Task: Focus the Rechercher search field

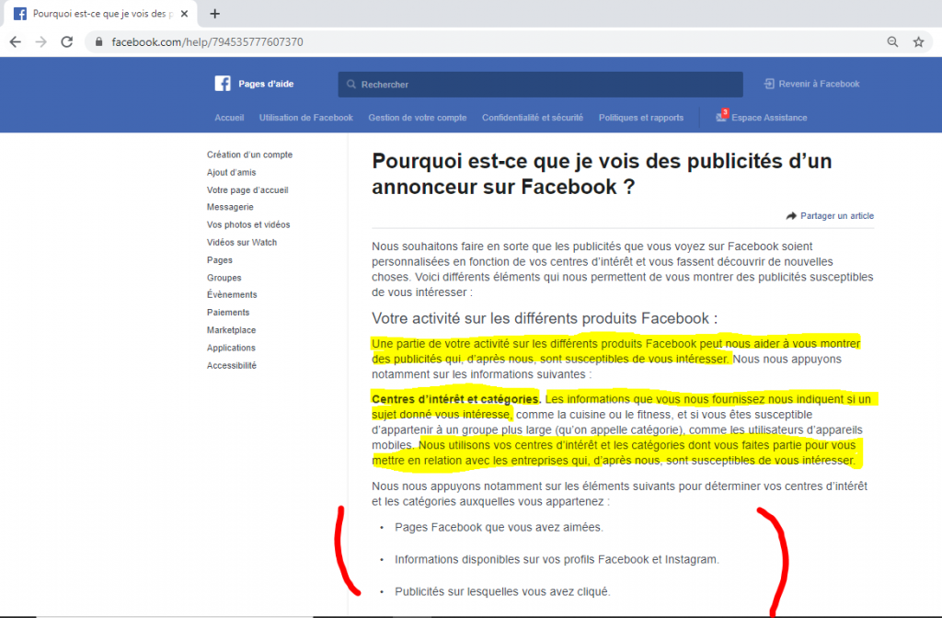Action: pos(541,84)
